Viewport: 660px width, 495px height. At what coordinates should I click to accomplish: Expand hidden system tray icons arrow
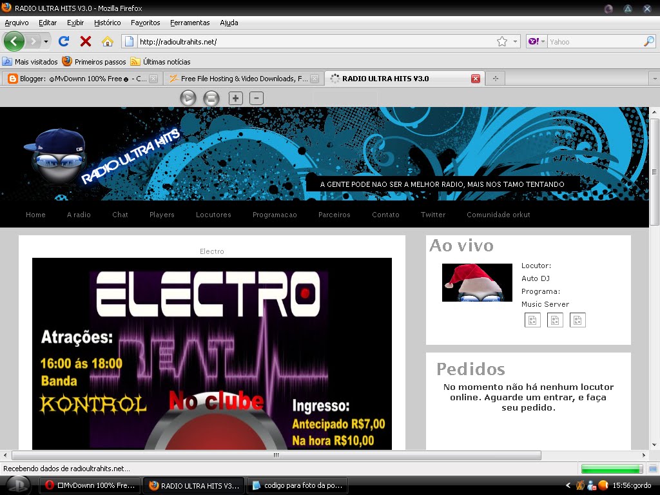568,485
